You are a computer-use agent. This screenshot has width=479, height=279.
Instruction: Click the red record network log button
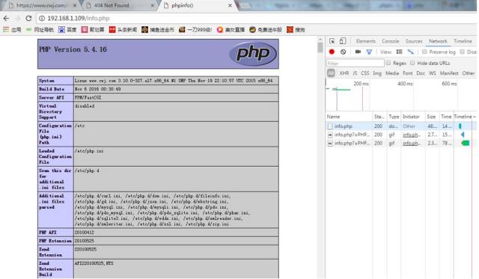[x=332, y=52]
